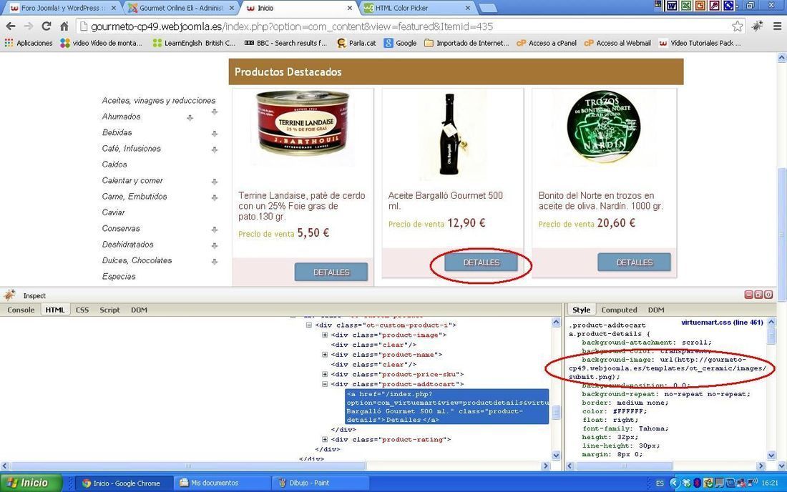
Task: Open the Especias category link
Action: click(x=119, y=276)
